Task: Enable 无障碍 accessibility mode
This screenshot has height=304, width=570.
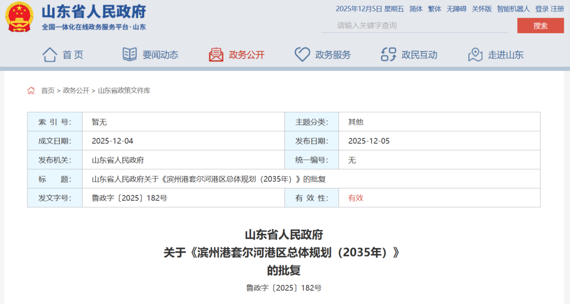Action: coord(457,9)
